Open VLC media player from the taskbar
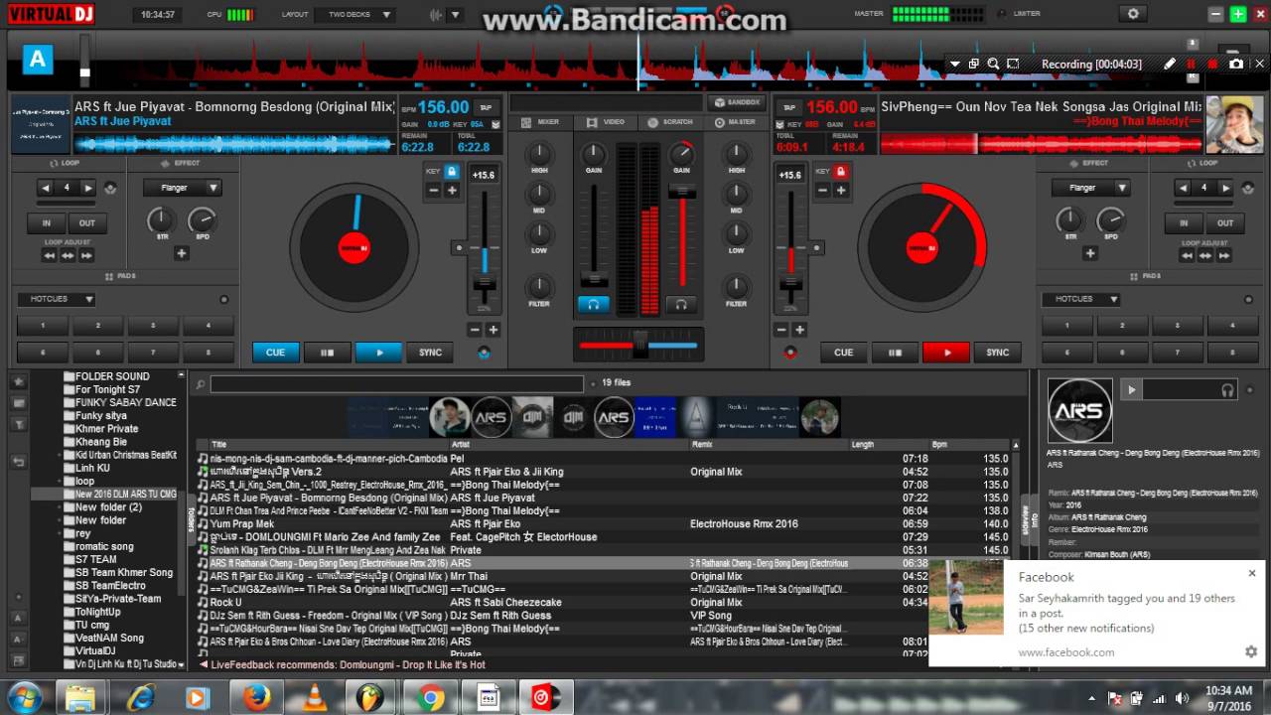Image resolution: width=1271 pixels, height=715 pixels. click(x=316, y=697)
